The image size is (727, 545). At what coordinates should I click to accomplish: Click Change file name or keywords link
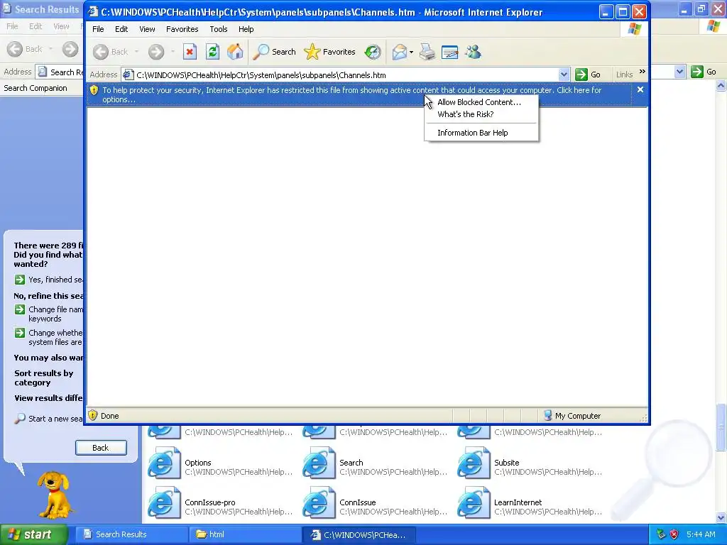click(x=49, y=314)
